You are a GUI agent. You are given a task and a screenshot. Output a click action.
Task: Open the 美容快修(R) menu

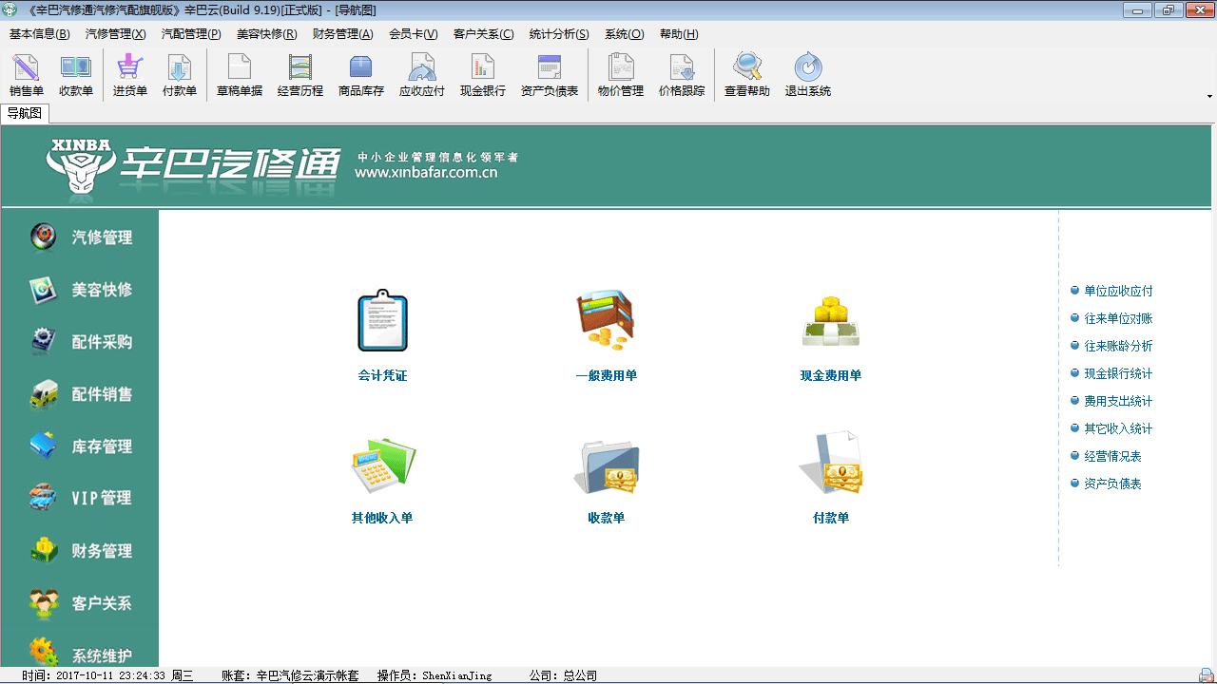267,34
